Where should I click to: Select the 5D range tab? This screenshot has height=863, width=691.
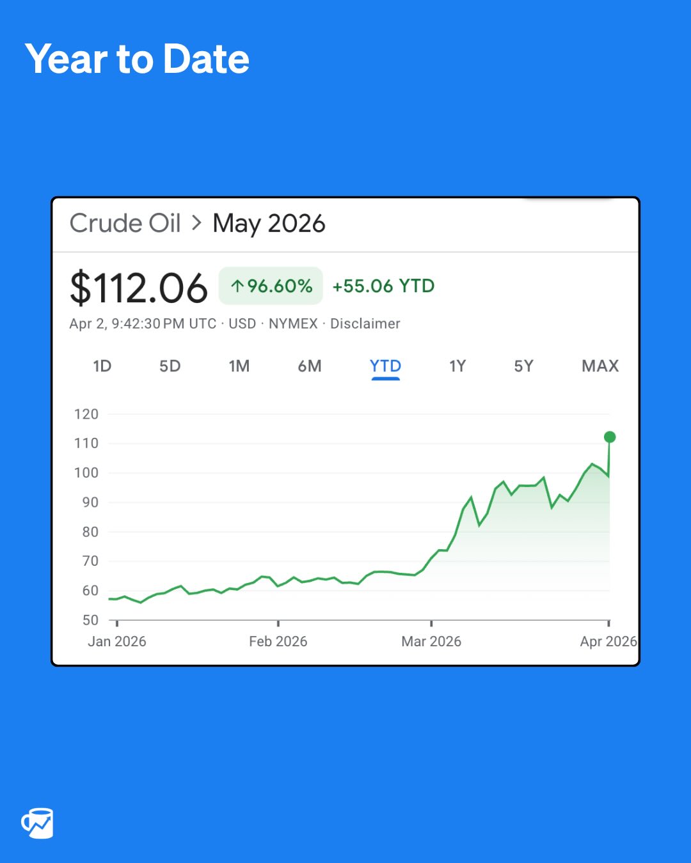[x=170, y=366]
